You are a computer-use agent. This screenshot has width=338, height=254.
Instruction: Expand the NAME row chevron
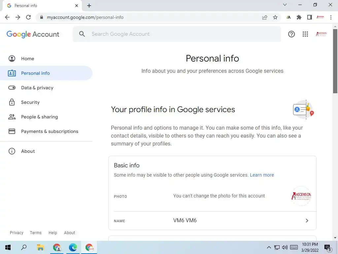307,221
